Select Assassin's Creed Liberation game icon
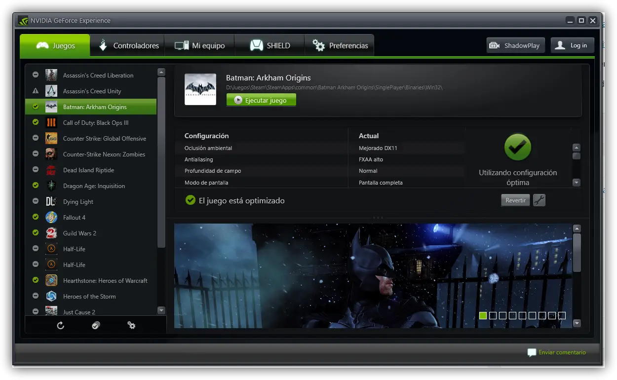Image resolution: width=617 pixels, height=380 pixels. pyautogui.click(x=51, y=75)
